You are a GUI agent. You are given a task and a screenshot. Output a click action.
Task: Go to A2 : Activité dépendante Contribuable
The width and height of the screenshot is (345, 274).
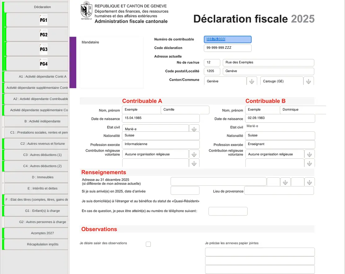pos(36,99)
